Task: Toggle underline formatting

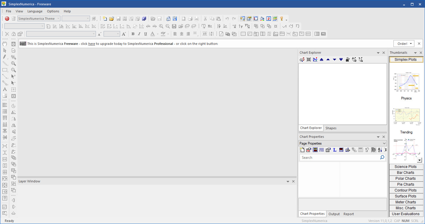Action: (x=146, y=34)
